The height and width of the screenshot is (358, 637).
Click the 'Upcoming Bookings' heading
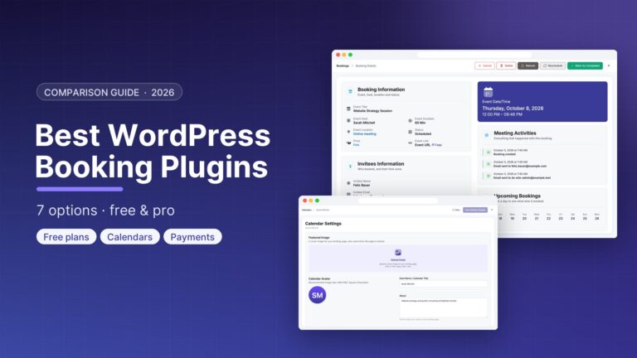pyautogui.click(x=518, y=196)
